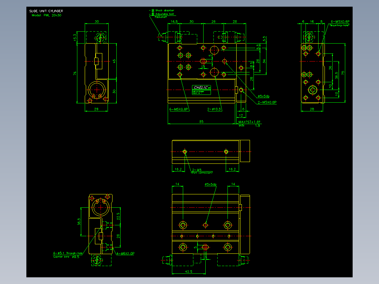Image resolution: width=379 pixels, height=284 pixels.
Task: Click the MAX ST+1.8 stroke note
Action: (250, 122)
